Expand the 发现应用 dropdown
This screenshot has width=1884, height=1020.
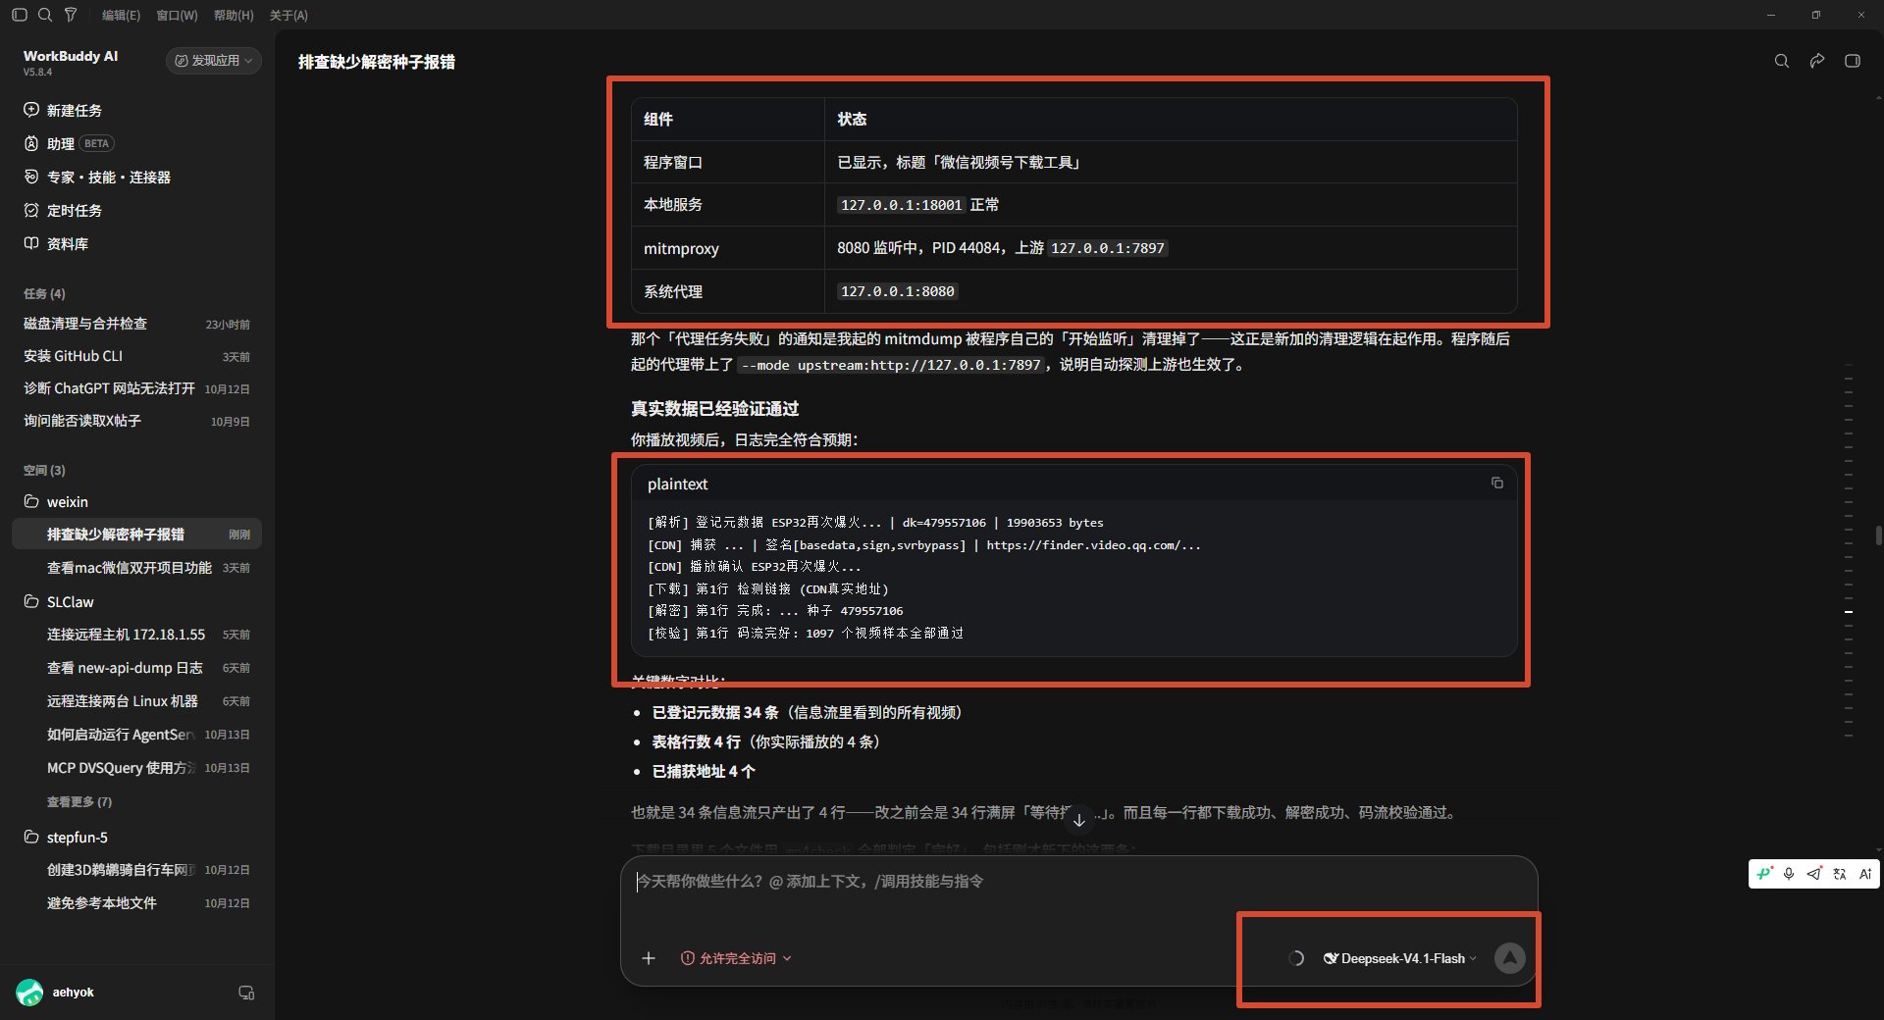coord(213,61)
